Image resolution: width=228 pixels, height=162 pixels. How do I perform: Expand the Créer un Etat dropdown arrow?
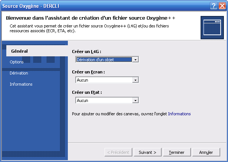click(135, 100)
